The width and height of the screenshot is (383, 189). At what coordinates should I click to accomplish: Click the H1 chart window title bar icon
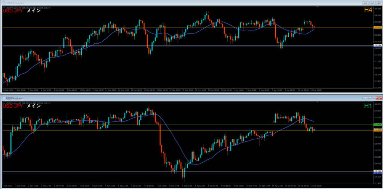(4, 98)
